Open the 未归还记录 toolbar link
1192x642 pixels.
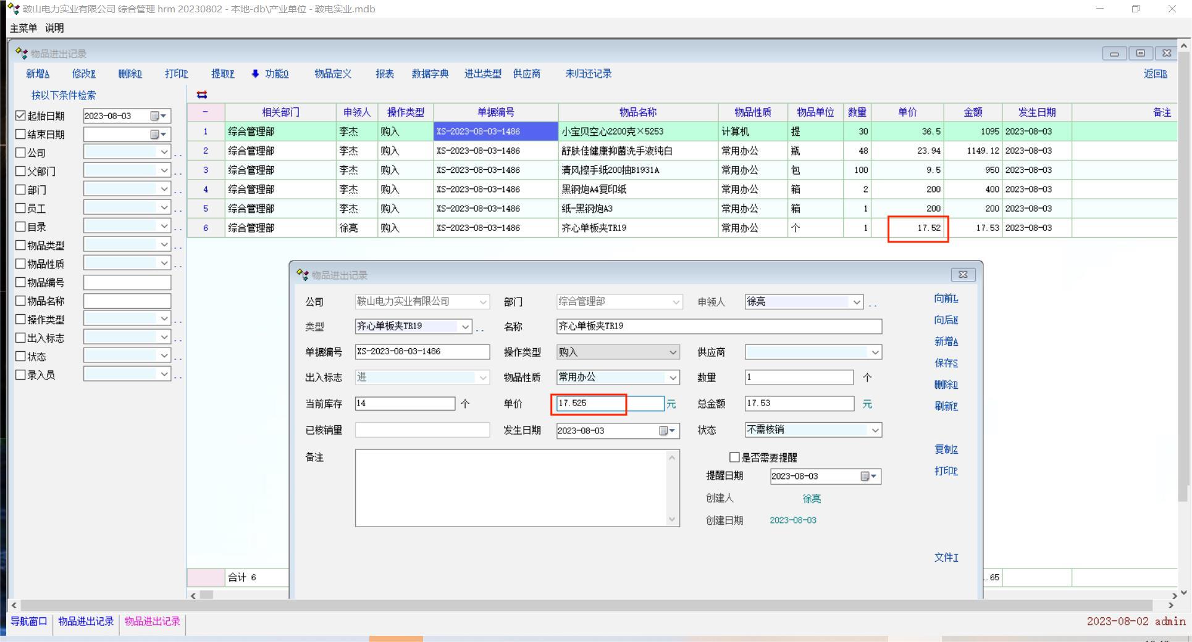pyautogui.click(x=588, y=74)
